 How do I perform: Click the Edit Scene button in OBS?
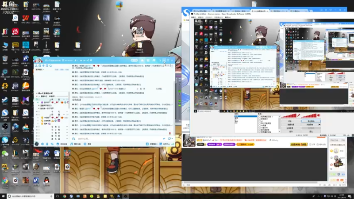[290, 125]
